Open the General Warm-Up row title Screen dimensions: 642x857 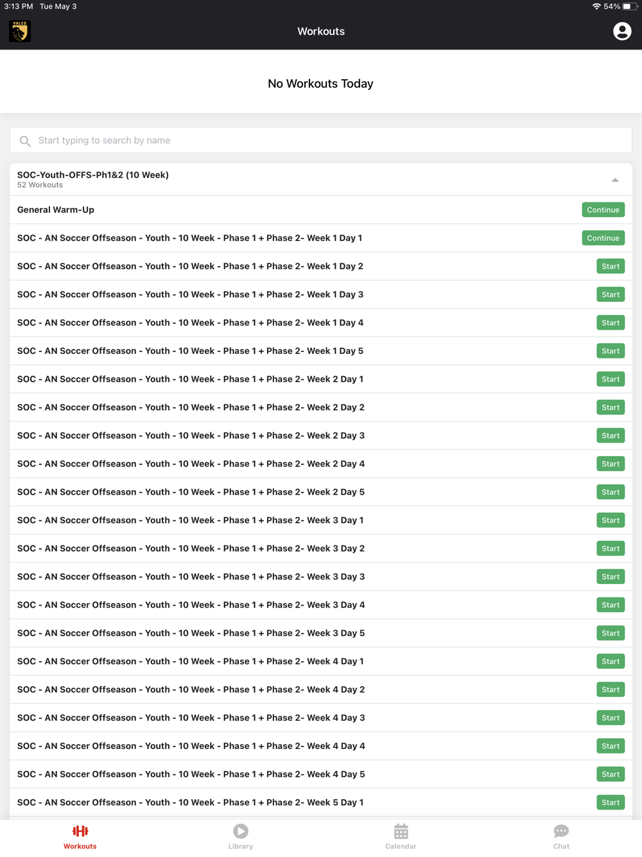pos(56,210)
